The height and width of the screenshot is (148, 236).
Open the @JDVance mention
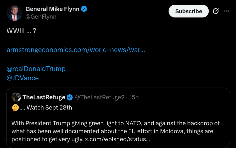[x=23, y=78]
